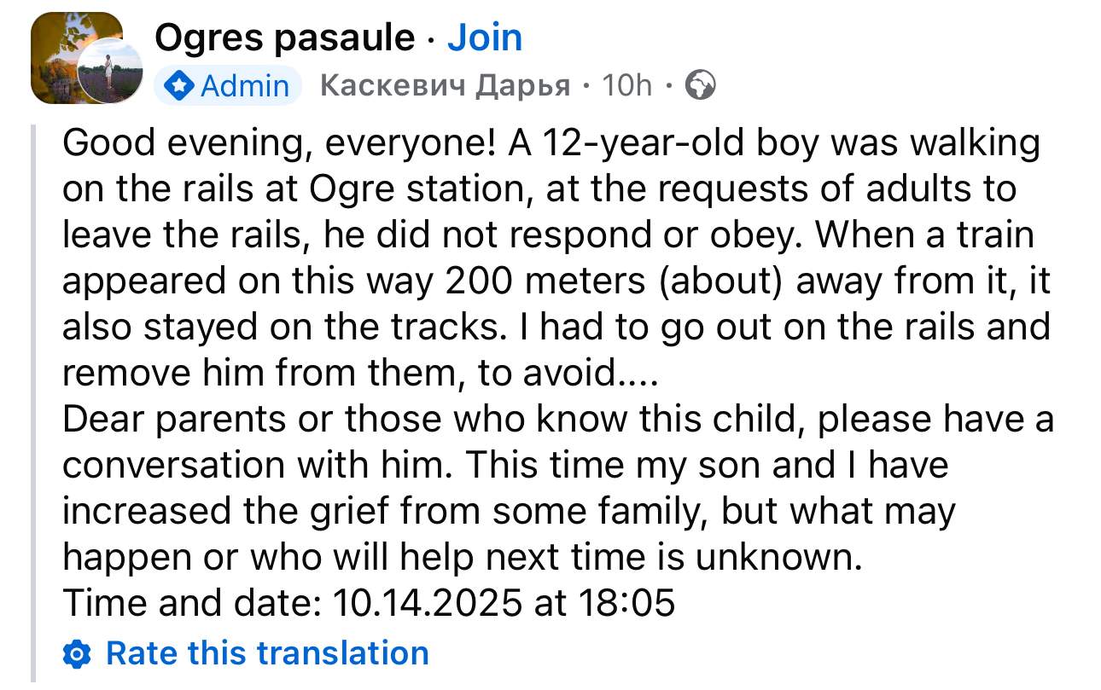1101x690 pixels.
Task: Click the "who will help next time" line
Action: (461, 557)
